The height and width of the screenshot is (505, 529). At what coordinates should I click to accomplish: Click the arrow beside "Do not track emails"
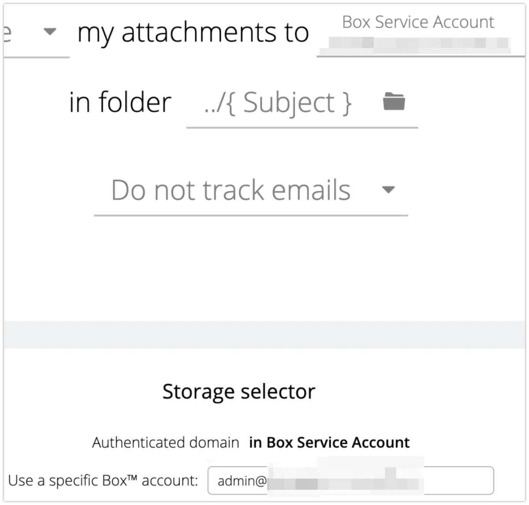pos(388,190)
